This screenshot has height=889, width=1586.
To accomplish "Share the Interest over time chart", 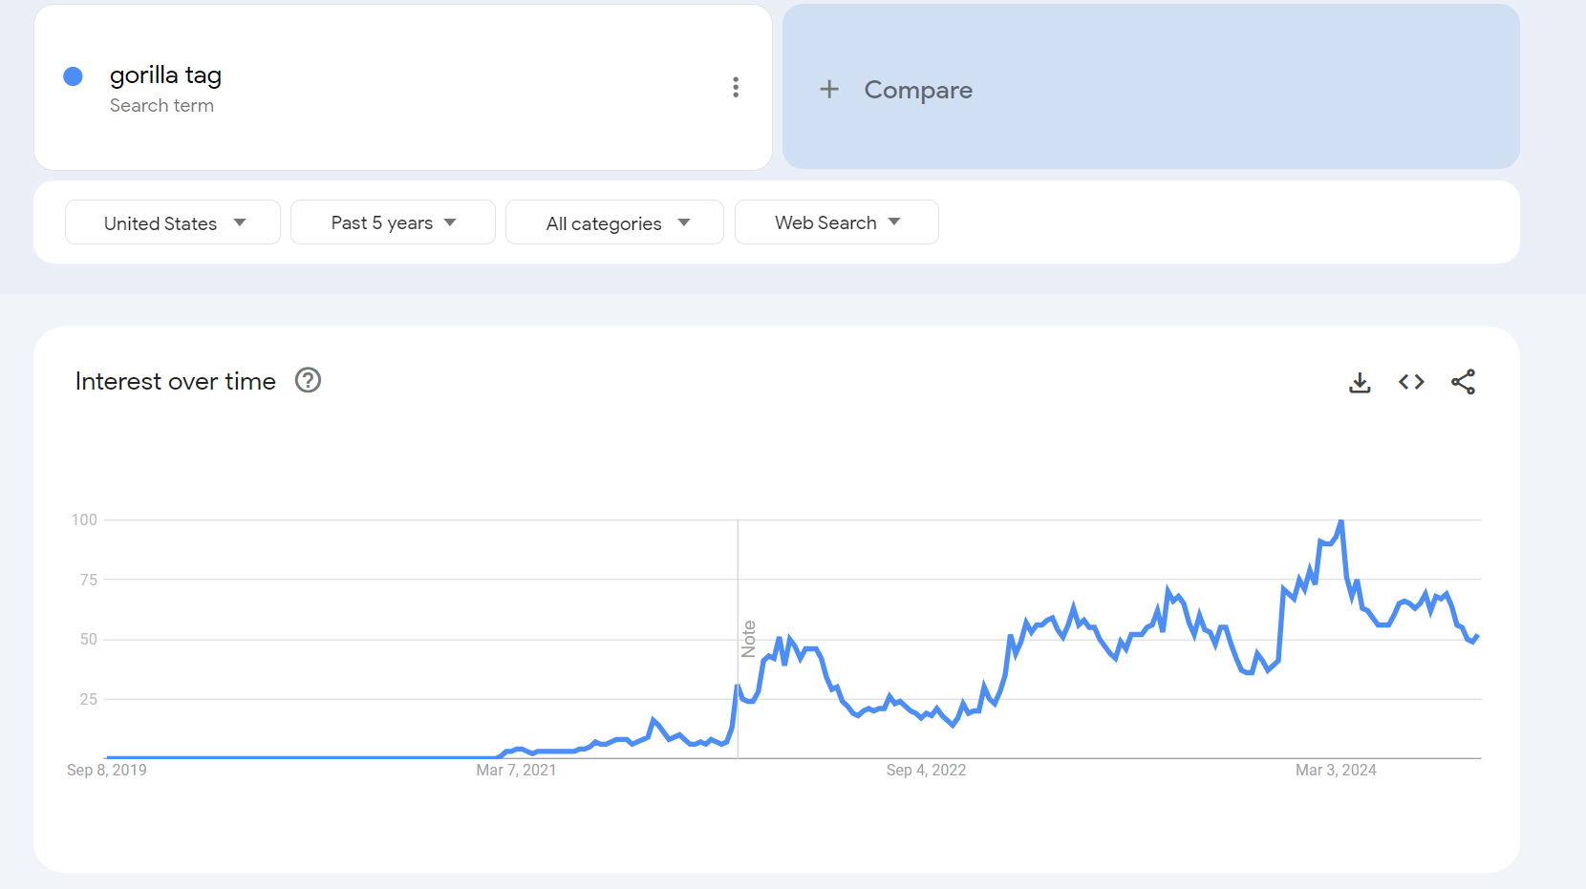I will (x=1463, y=382).
